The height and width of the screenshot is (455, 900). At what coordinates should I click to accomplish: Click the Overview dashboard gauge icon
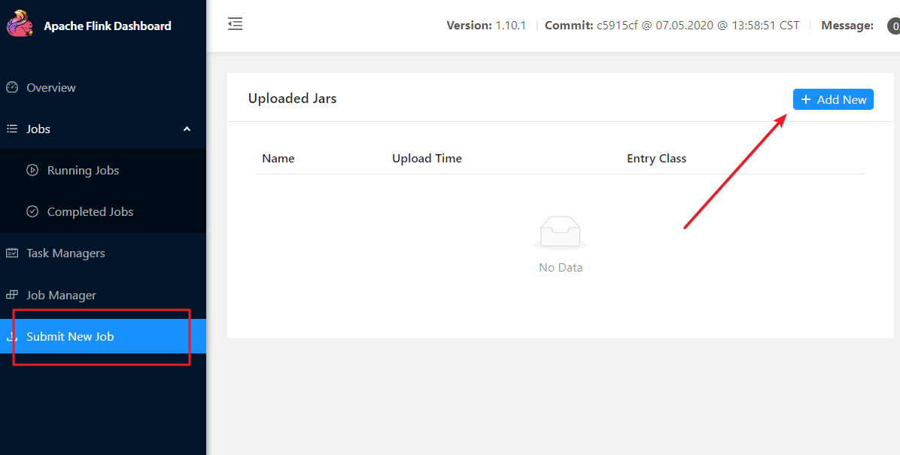pyautogui.click(x=12, y=87)
